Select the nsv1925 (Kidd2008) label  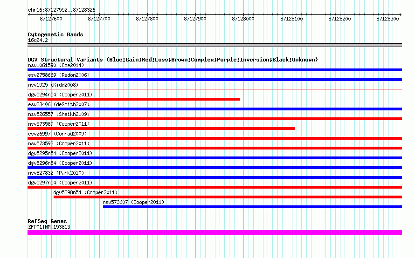[53, 85]
